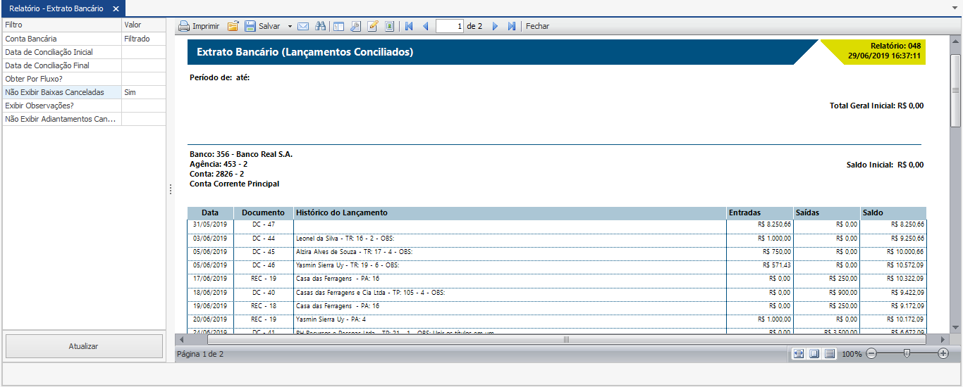963x387 pixels.
Task: Click the pencil edit page icon
Action: point(373,27)
